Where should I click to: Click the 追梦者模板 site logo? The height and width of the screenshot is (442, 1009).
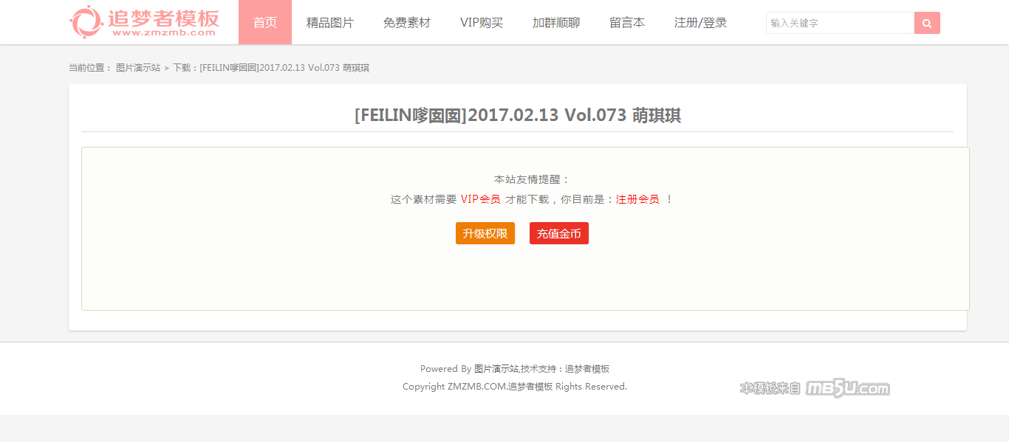point(144,21)
